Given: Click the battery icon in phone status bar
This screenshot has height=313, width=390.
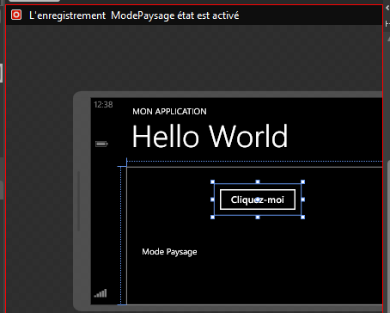Looking at the screenshot, I should pos(101,144).
